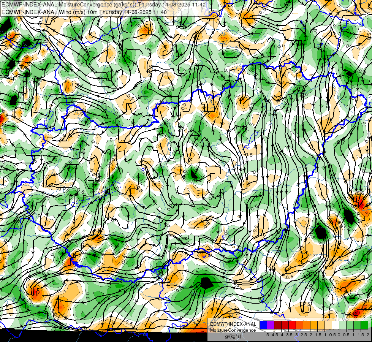Click the legend label ECMWF-INDEX-ANAL
This screenshot has width=372, height=342.
[233, 324]
